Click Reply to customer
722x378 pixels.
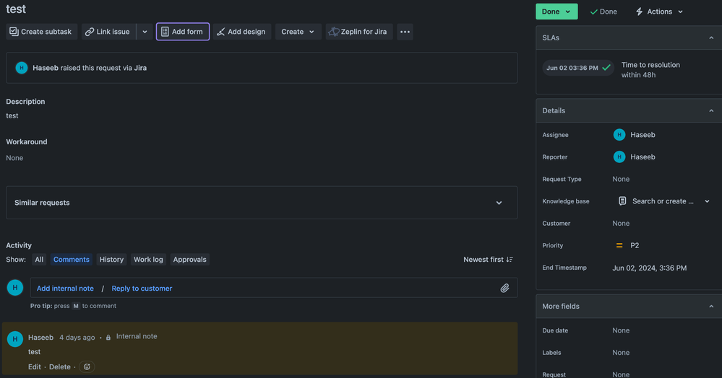(x=142, y=289)
